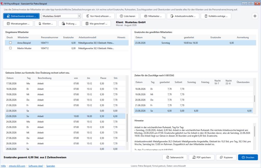Screen dimensions: 261x168
Task: Click personnel number 1004711
Action: (x=45, y=43)
